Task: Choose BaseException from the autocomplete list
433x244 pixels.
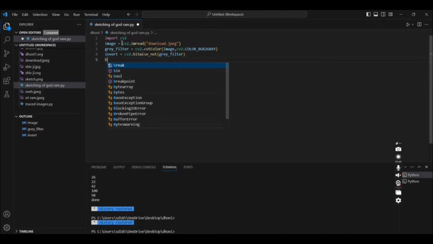Action: coord(166,98)
